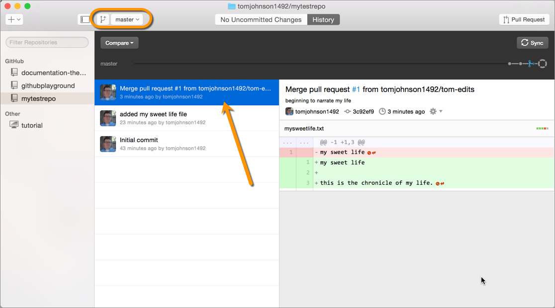Click the create branch icon
The height and width of the screenshot is (308, 555).
click(x=103, y=19)
